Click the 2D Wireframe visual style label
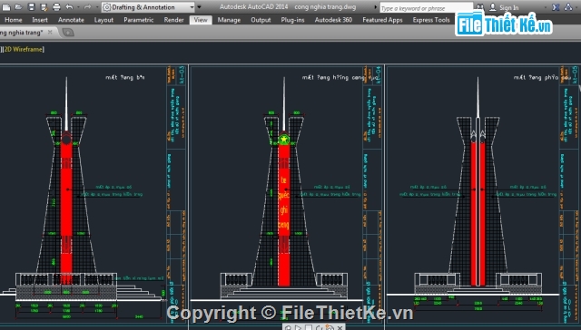 [x=24, y=49]
